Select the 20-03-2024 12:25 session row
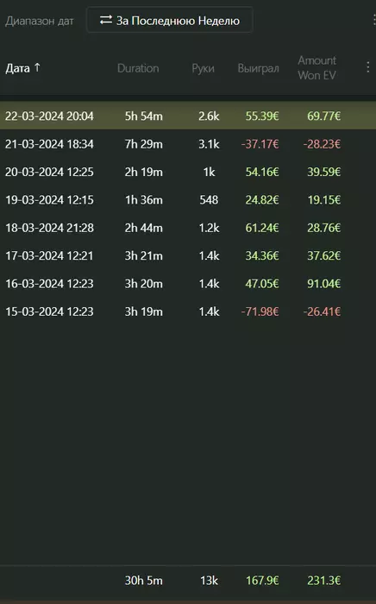 click(x=188, y=172)
